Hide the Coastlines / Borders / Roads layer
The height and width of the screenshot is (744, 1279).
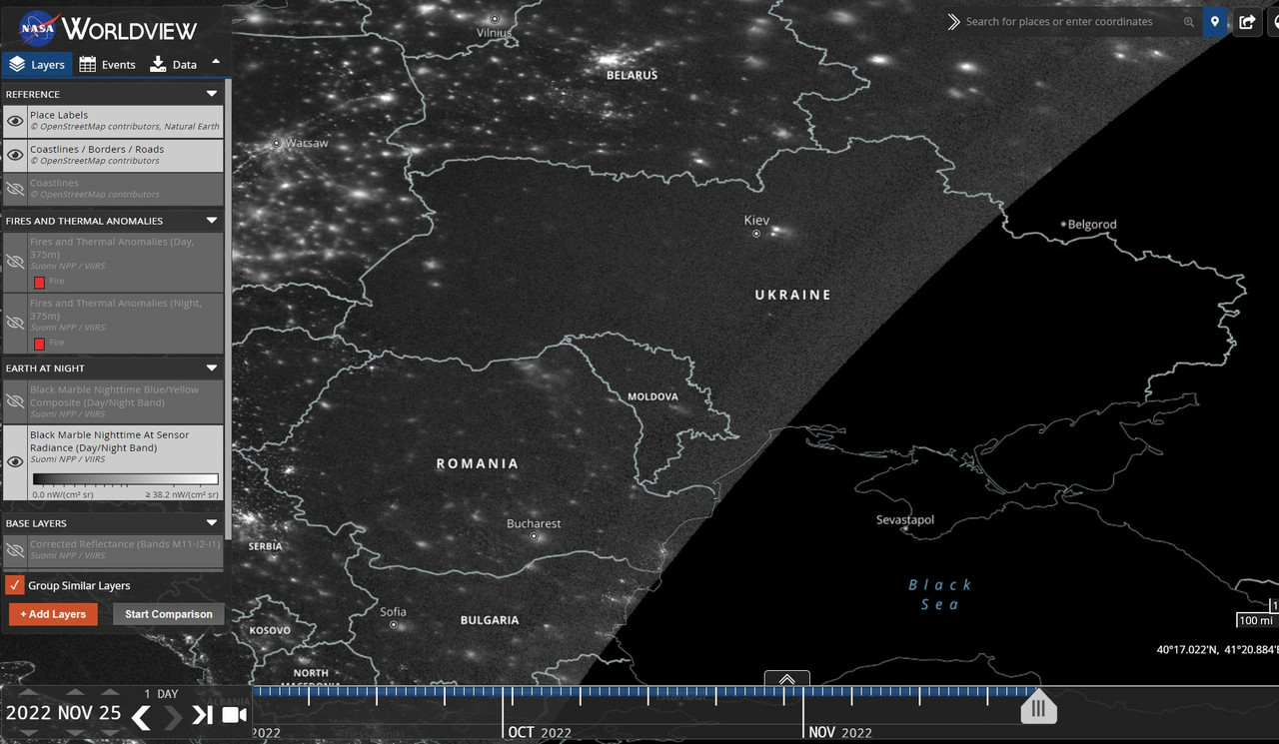point(15,155)
